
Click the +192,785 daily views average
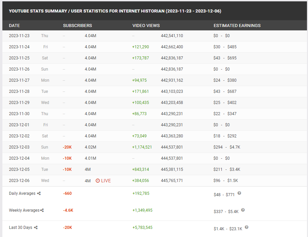[141, 193]
